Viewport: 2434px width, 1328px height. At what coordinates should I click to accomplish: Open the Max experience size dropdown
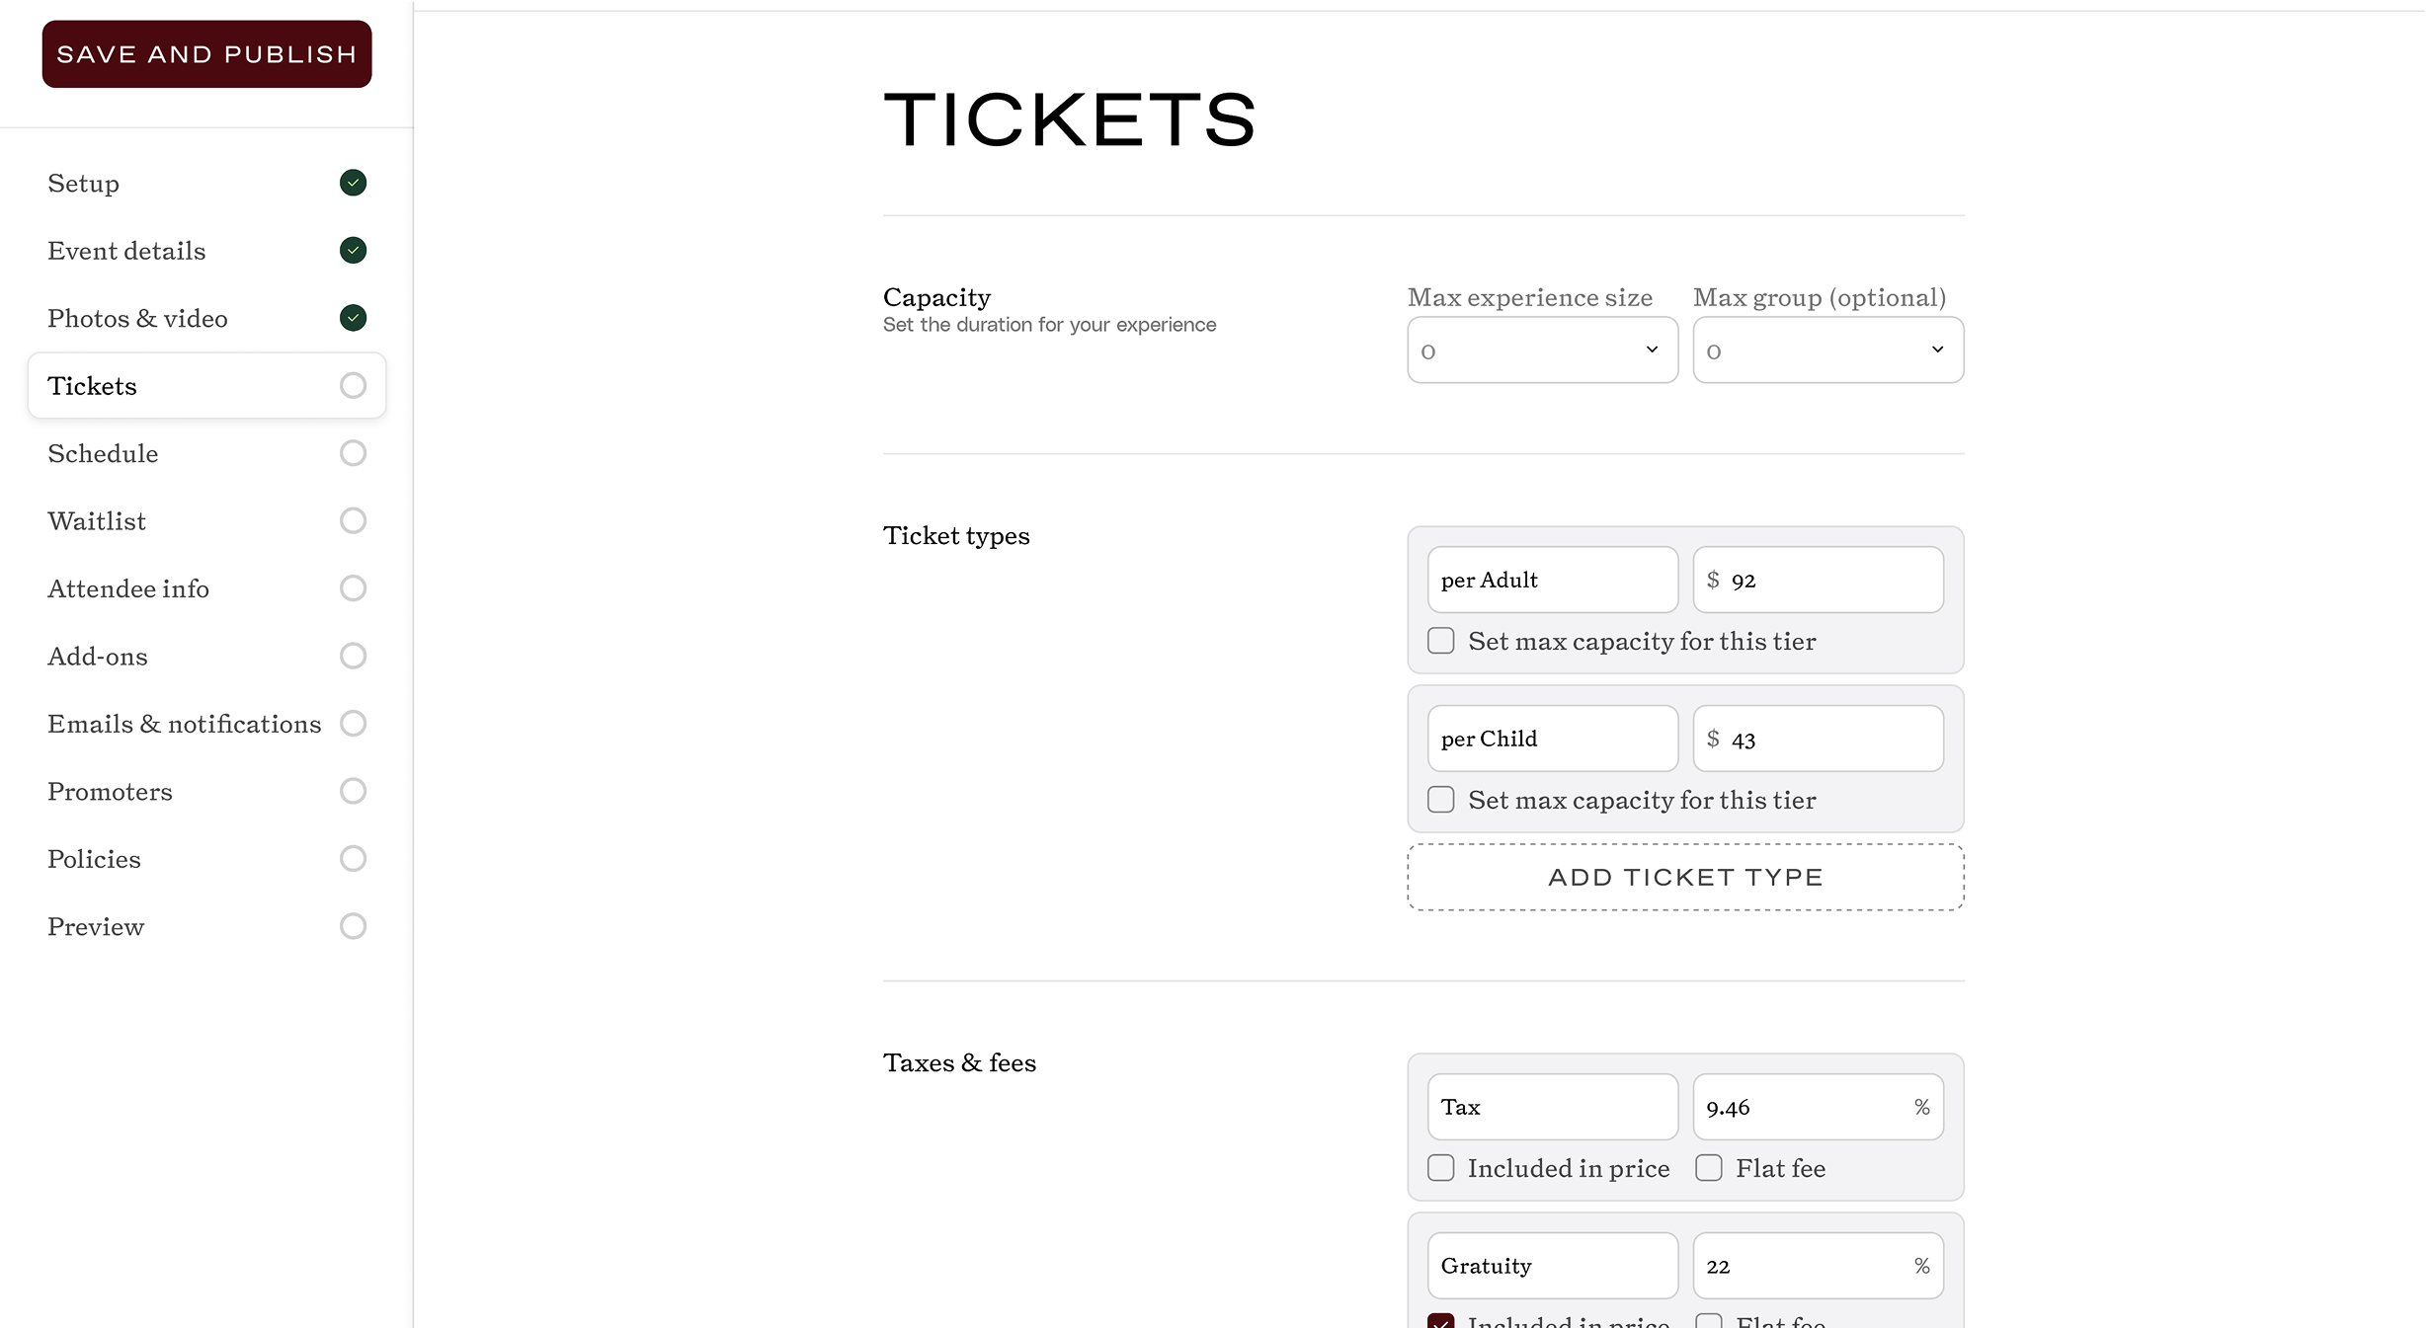click(x=1542, y=350)
